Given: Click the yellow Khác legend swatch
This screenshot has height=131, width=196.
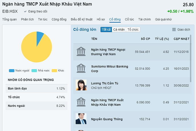Looking at the screenshot, I should tap(54, 70).
